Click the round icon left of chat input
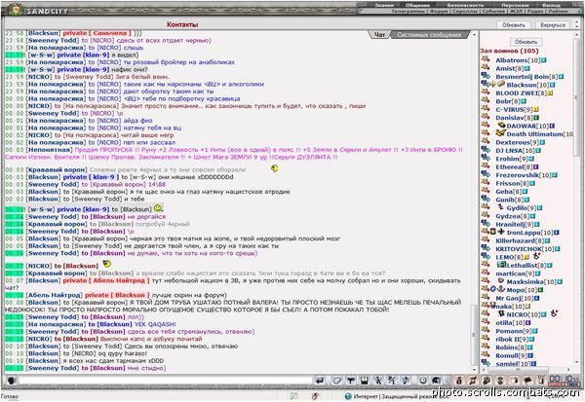 (12, 381)
